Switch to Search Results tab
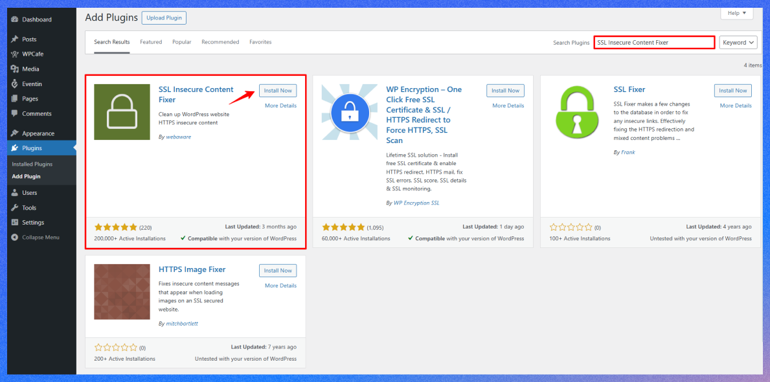The height and width of the screenshot is (382, 770). 112,42
